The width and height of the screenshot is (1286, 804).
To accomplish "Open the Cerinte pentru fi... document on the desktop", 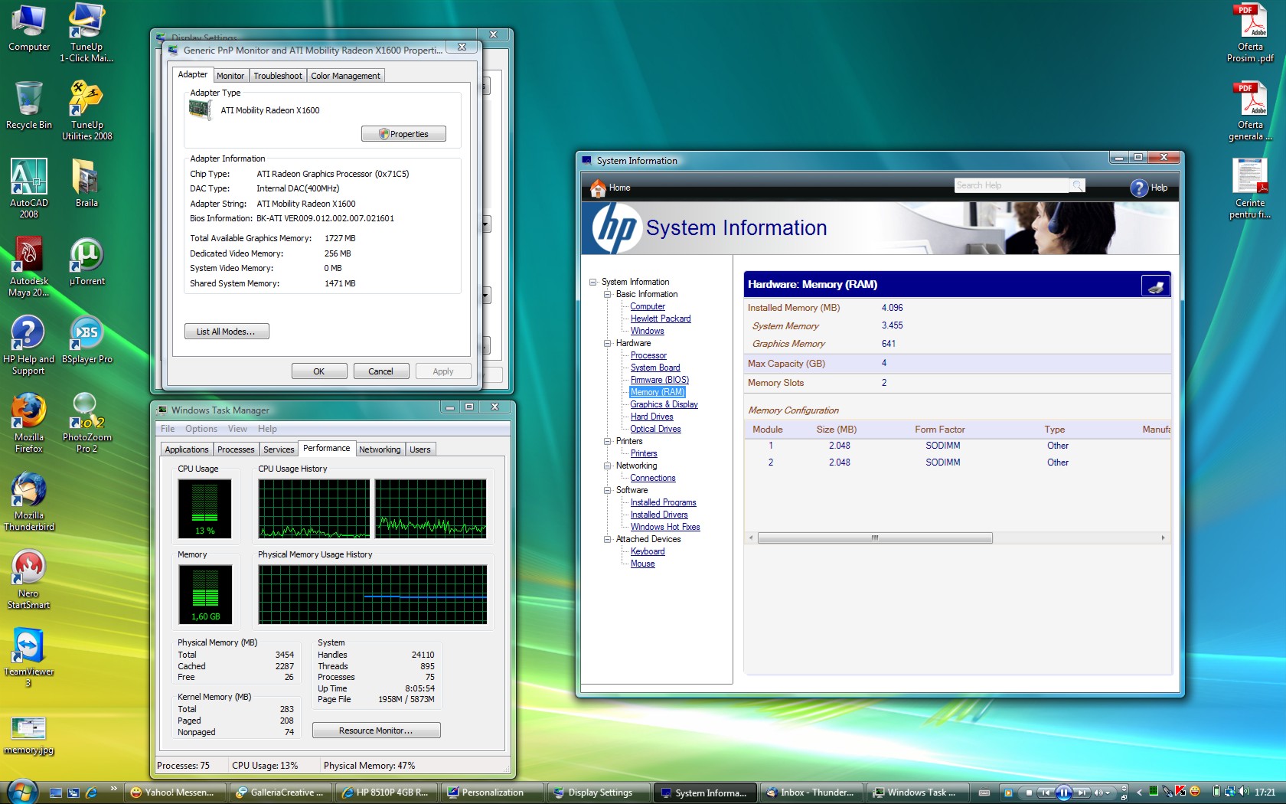I will [x=1250, y=188].
